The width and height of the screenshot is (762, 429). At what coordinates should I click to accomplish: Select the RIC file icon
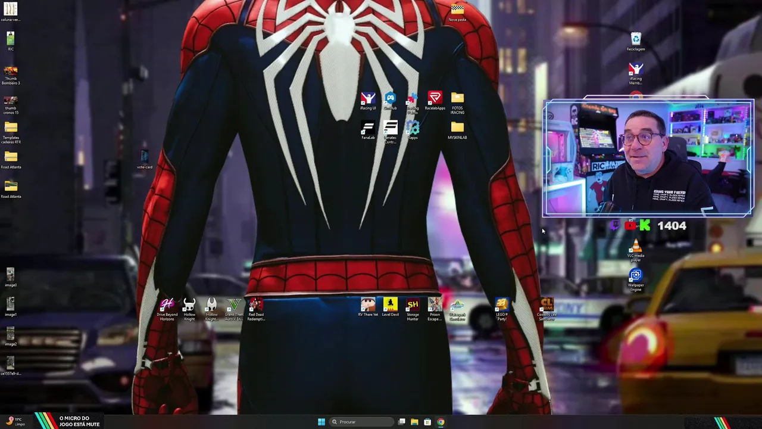pos(11,42)
